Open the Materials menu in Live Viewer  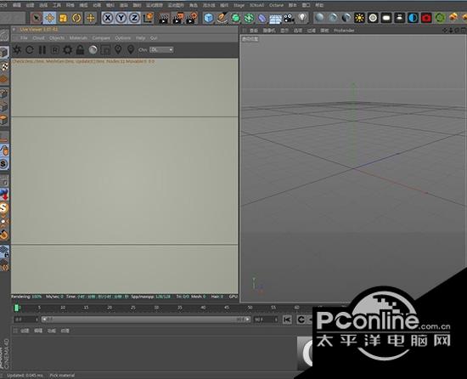pos(78,38)
